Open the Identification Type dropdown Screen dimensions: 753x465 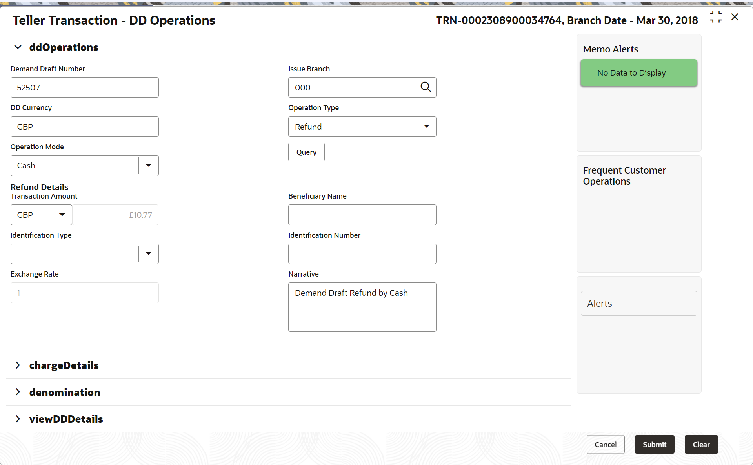point(148,253)
